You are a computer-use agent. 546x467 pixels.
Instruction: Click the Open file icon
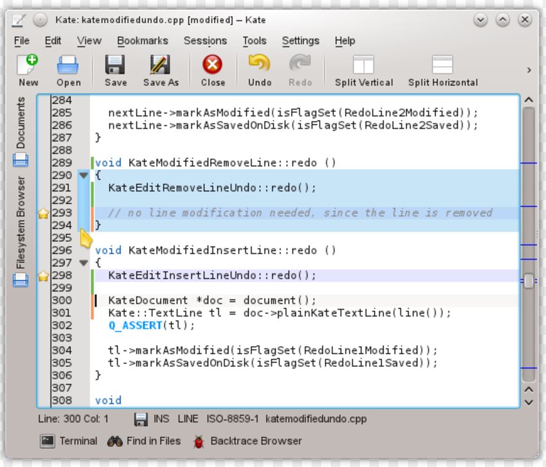[x=68, y=65]
